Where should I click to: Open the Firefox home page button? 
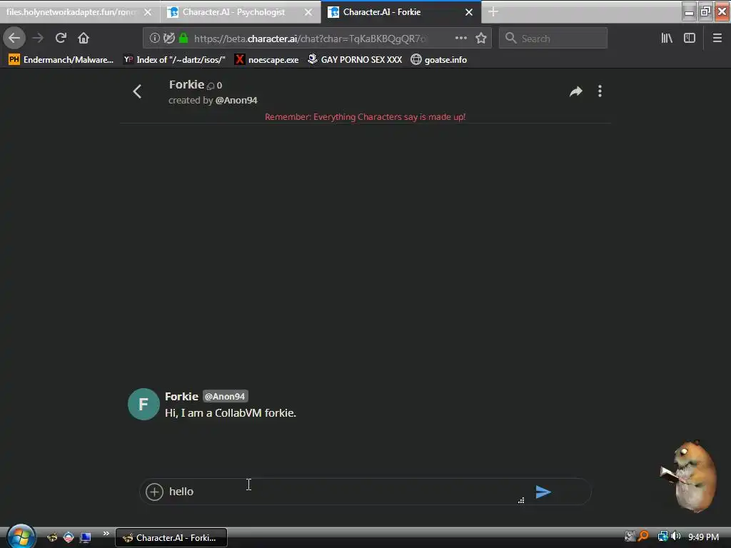pyautogui.click(x=84, y=38)
